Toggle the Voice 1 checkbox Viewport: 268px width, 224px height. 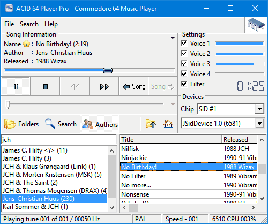[x=184, y=43]
